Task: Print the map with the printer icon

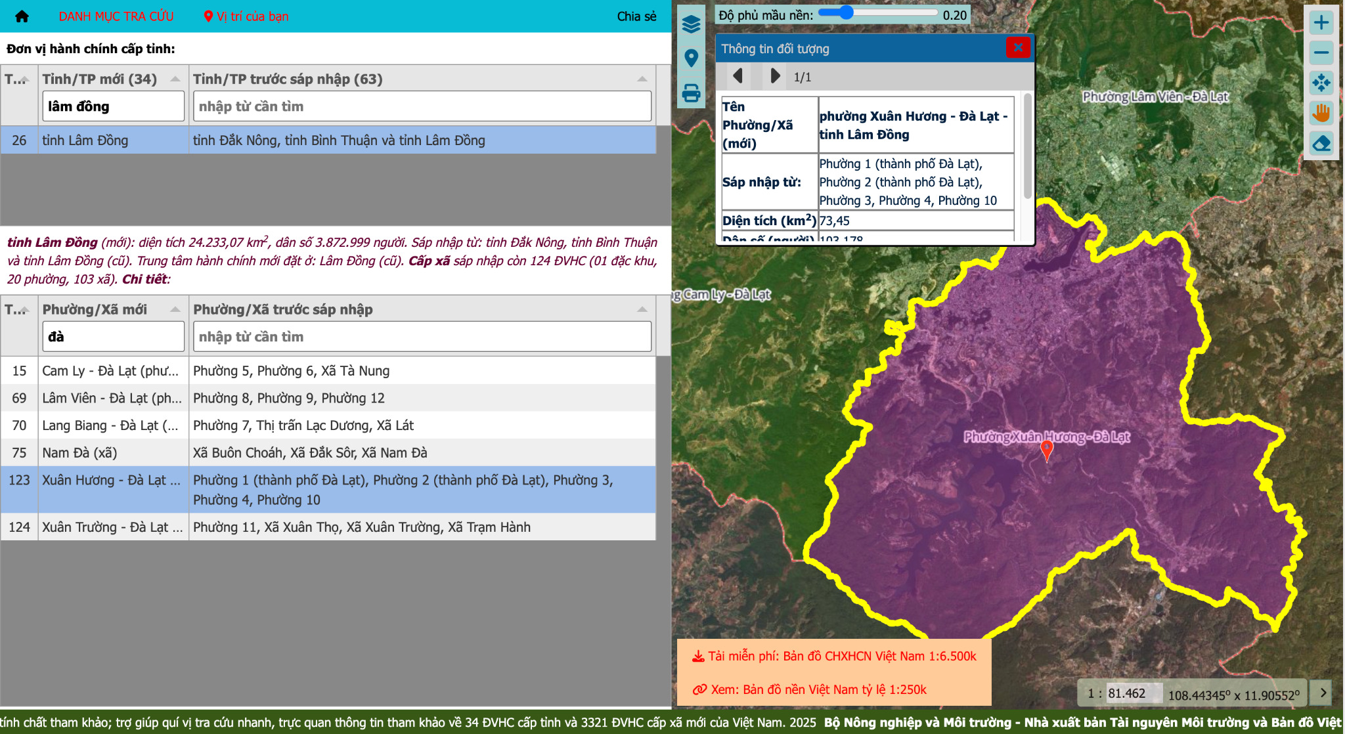Action: [691, 93]
